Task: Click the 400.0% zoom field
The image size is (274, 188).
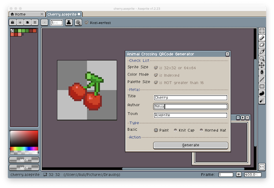Action: coord(253,175)
